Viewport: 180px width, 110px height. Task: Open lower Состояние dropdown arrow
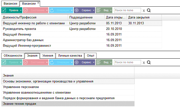(x=47, y=62)
